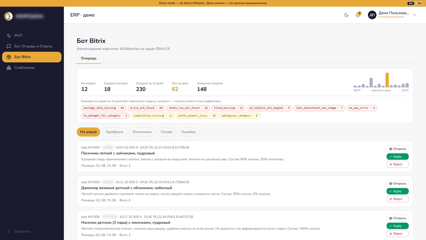The height and width of the screenshot is (240, 426).
Task: Click the Открытых алертов value 148
Action: click(202, 89)
